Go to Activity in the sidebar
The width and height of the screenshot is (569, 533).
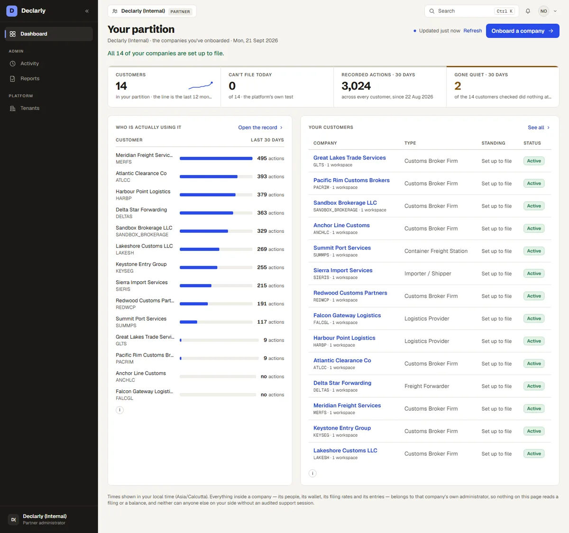(x=48, y=64)
